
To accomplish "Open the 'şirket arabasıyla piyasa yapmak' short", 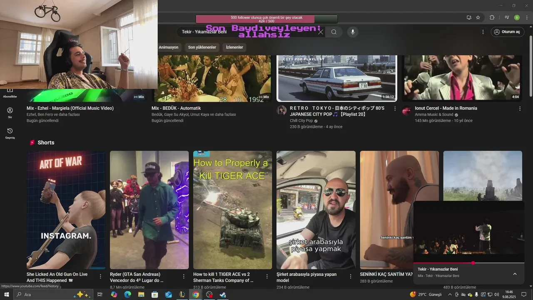I will point(316,210).
